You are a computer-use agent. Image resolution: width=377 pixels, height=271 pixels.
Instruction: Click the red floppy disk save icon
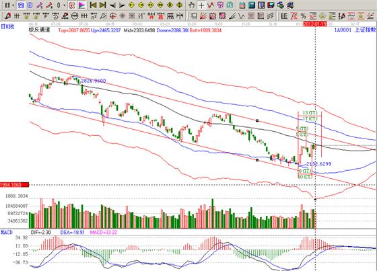271,5
